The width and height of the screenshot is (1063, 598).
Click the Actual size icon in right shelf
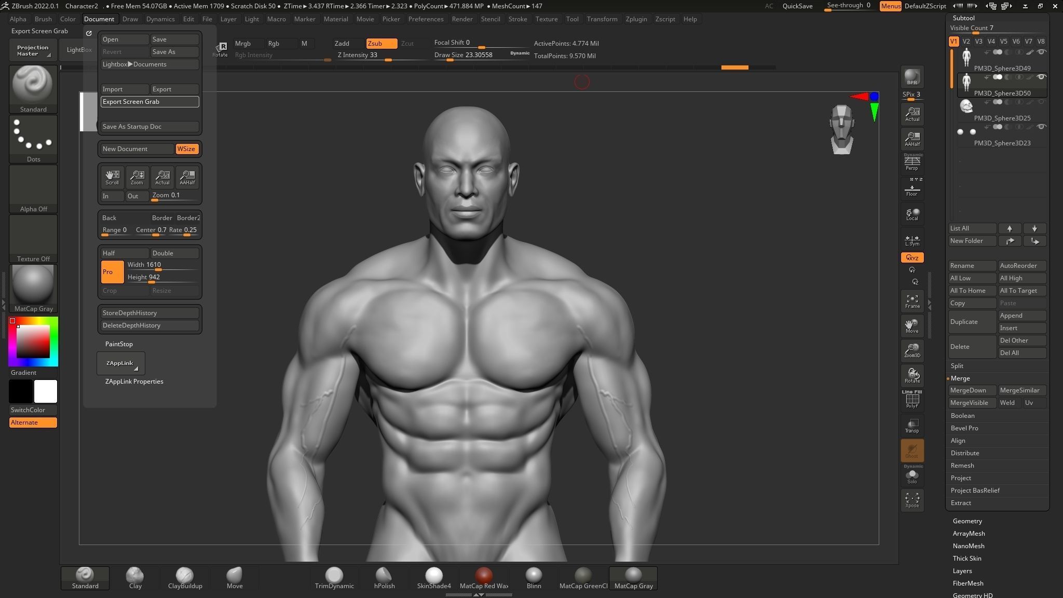[x=912, y=114]
